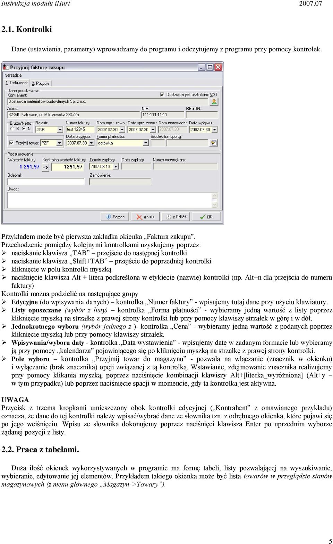This screenshot has width=333, height=544.
Task: Confirm with the OK button
Action: [206, 217]
